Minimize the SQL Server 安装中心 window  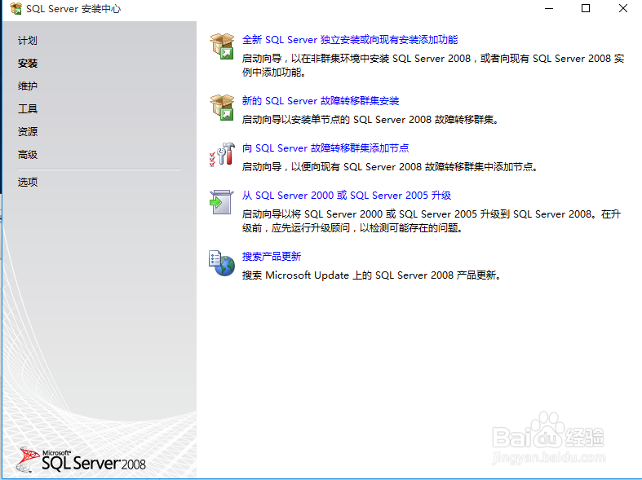coord(549,9)
